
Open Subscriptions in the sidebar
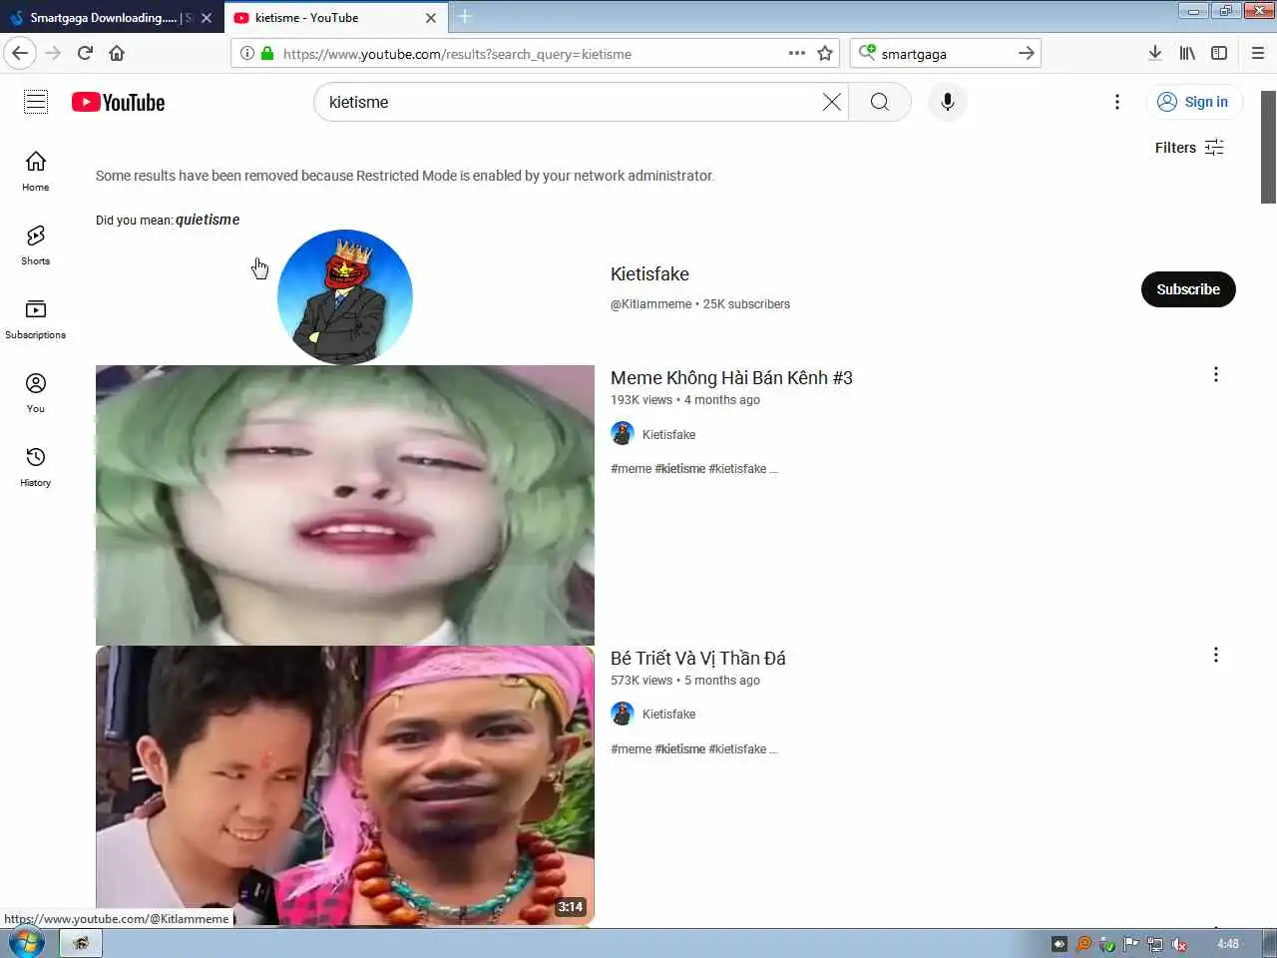tap(36, 318)
